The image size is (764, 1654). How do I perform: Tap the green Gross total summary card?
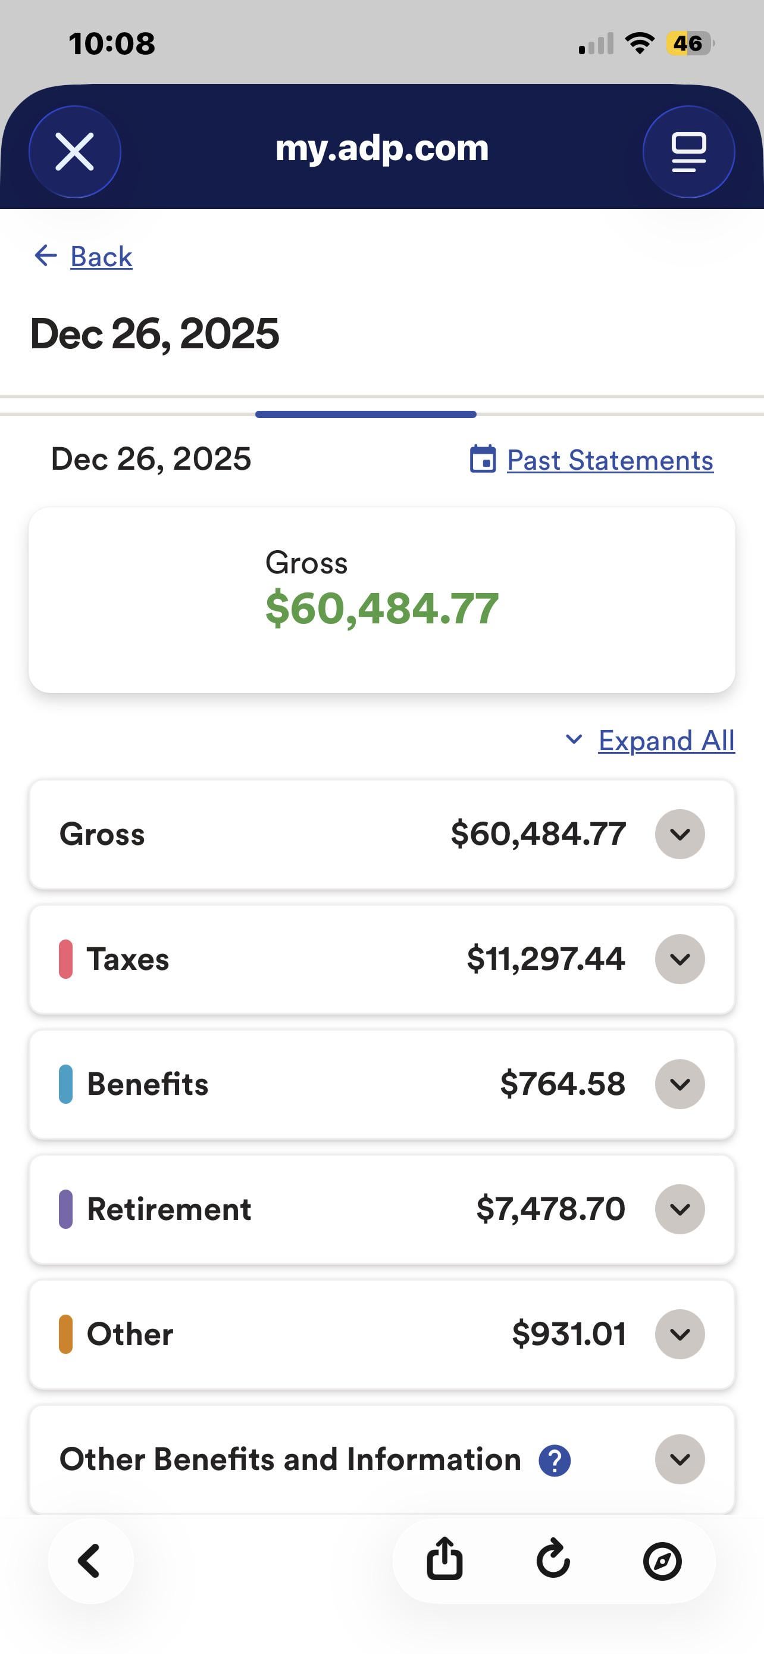click(381, 600)
